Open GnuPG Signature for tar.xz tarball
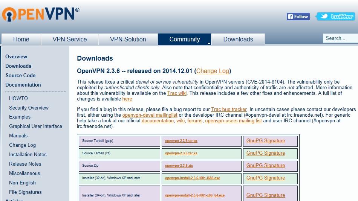Screen dimensions: 358x201 coord(265,153)
